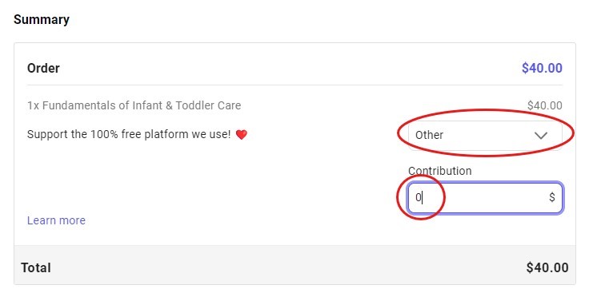Click the word "Other" in the dropdown
This screenshot has height=289, width=593.
pyautogui.click(x=429, y=135)
